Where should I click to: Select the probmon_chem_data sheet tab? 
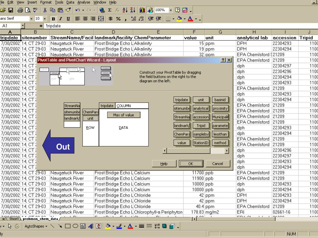(40, 219)
